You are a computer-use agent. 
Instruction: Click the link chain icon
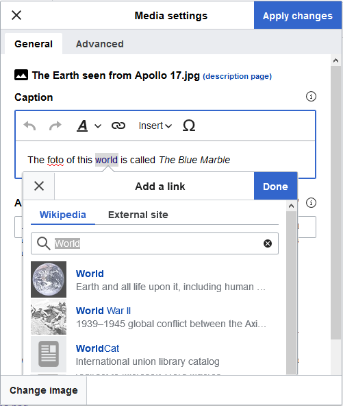click(x=118, y=126)
